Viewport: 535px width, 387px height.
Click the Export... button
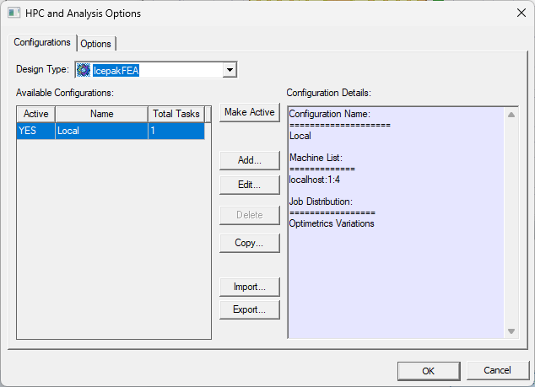point(250,309)
